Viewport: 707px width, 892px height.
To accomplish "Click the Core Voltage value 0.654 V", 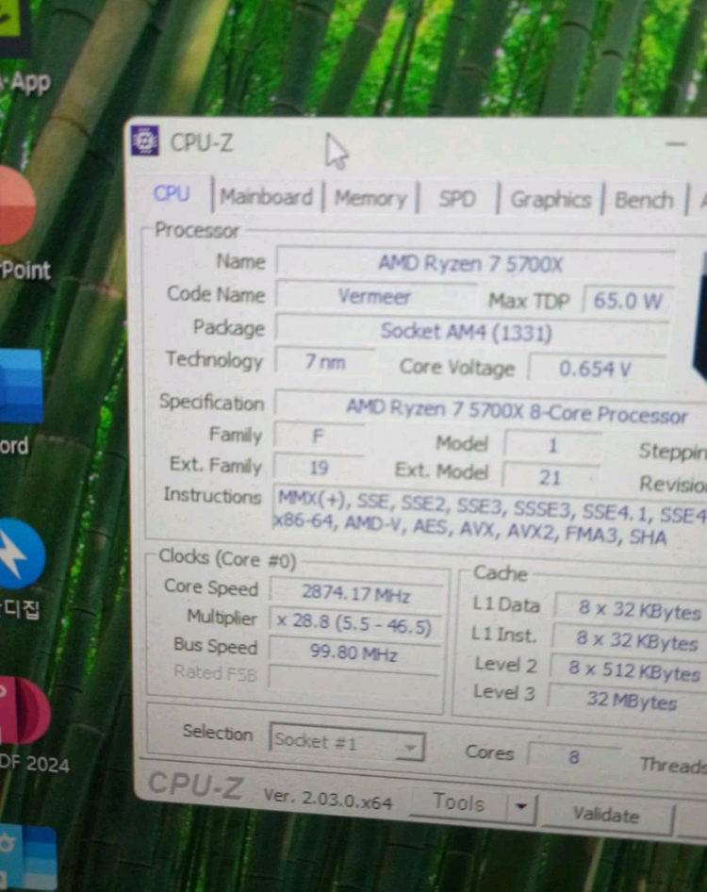I will point(596,370).
